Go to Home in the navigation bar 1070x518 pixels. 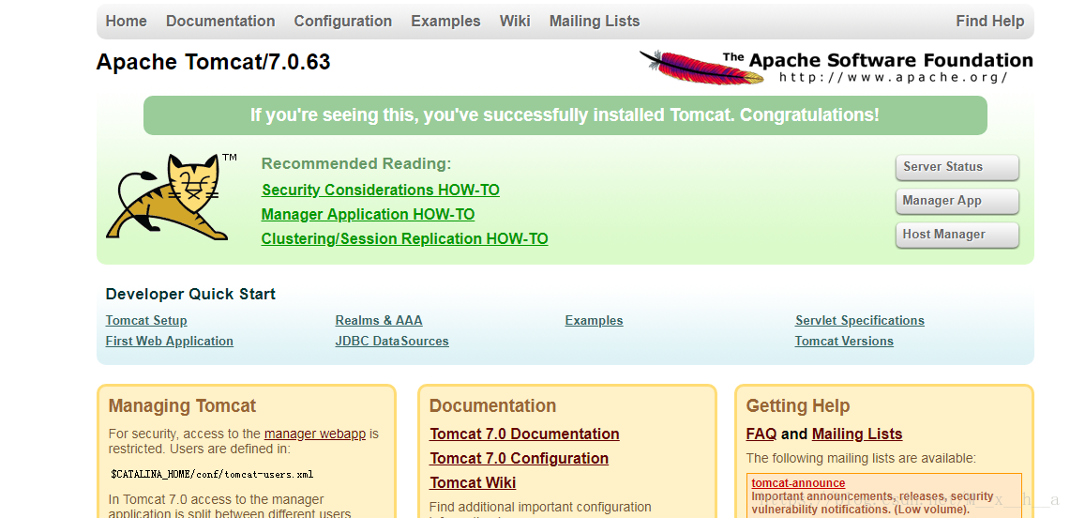click(x=127, y=22)
